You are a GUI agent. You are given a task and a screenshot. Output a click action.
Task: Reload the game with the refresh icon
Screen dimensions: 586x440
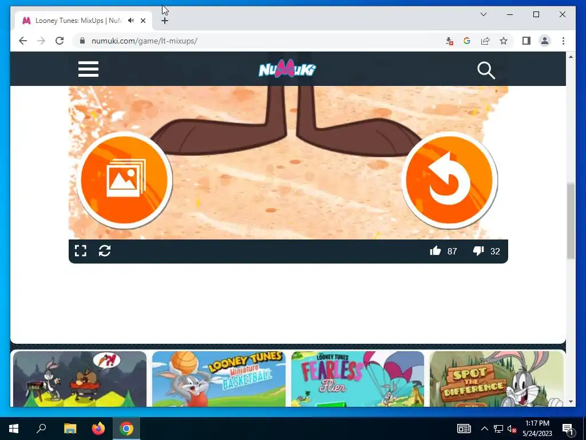click(x=105, y=251)
